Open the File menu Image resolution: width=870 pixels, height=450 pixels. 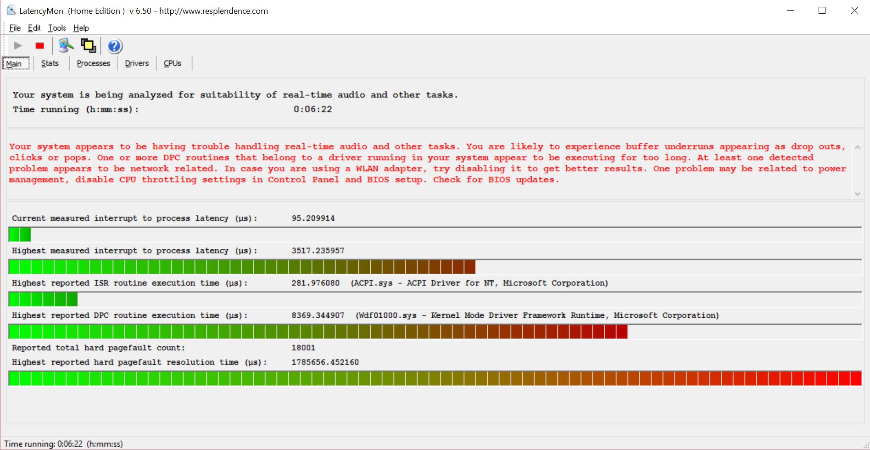coord(15,28)
